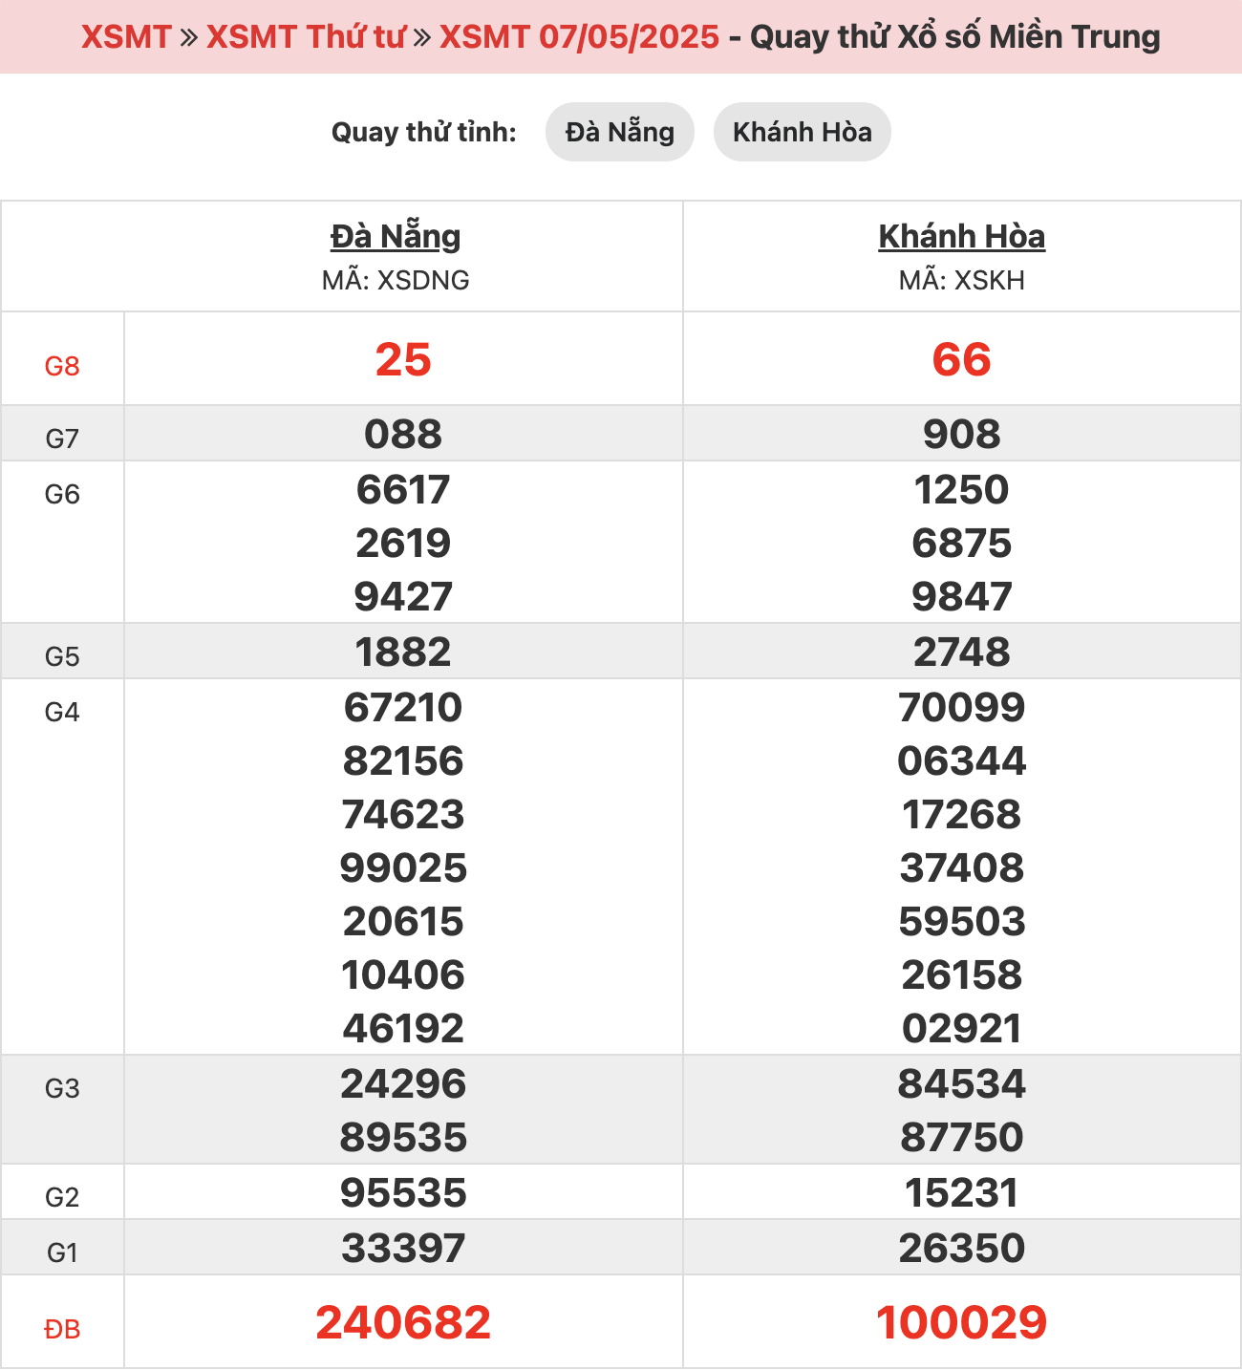Select Đà Nẵng special prize 240682
Image resolution: width=1242 pixels, height=1370 pixels.
pos(403,1323)
